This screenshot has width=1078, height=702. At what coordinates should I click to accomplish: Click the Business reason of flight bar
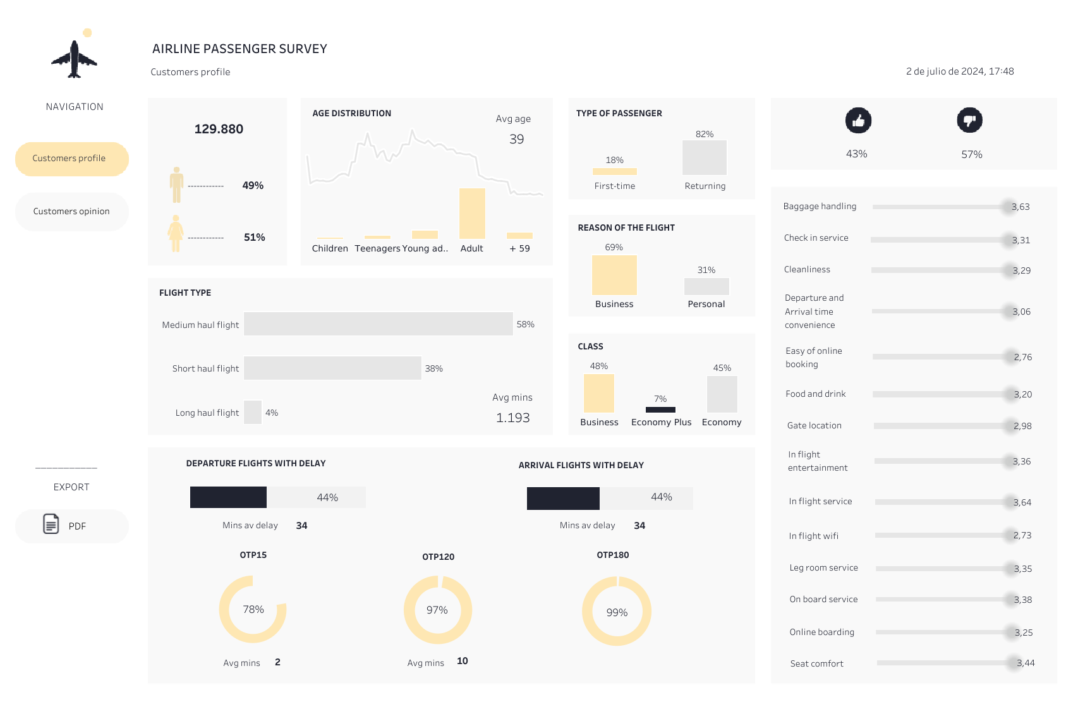[x=614, y=275]
